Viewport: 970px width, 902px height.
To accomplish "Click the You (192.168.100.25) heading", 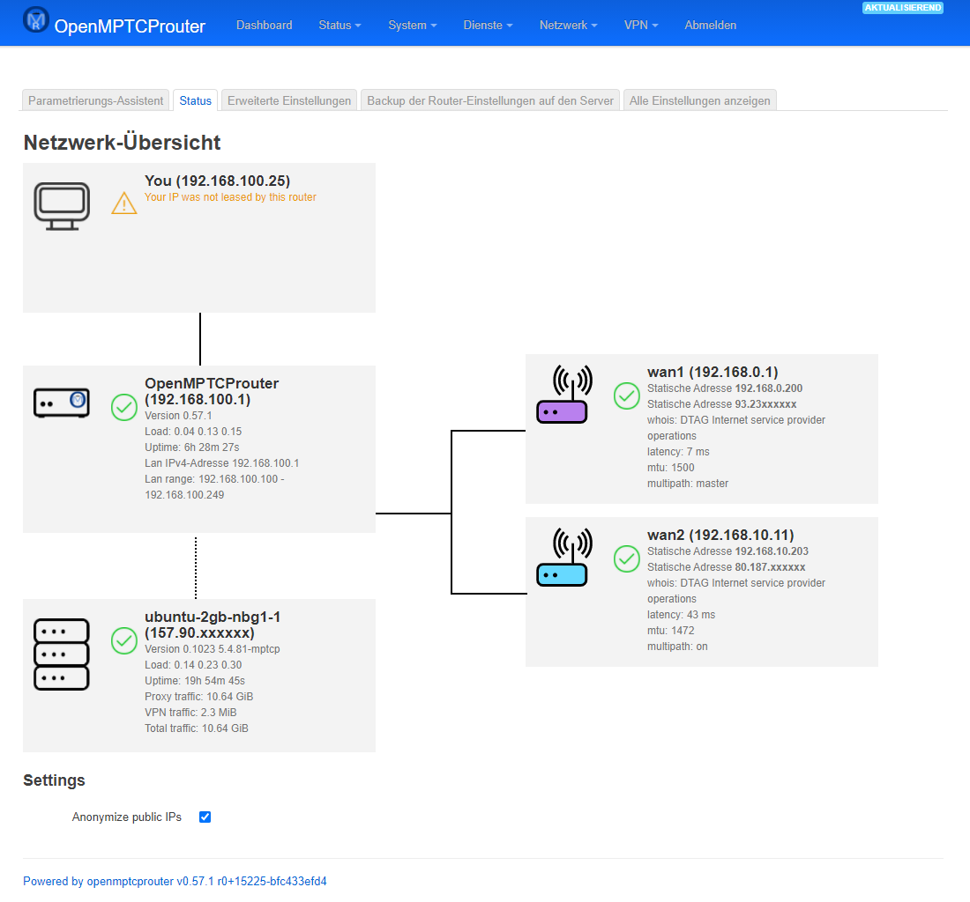I will [x=217, y=181].
